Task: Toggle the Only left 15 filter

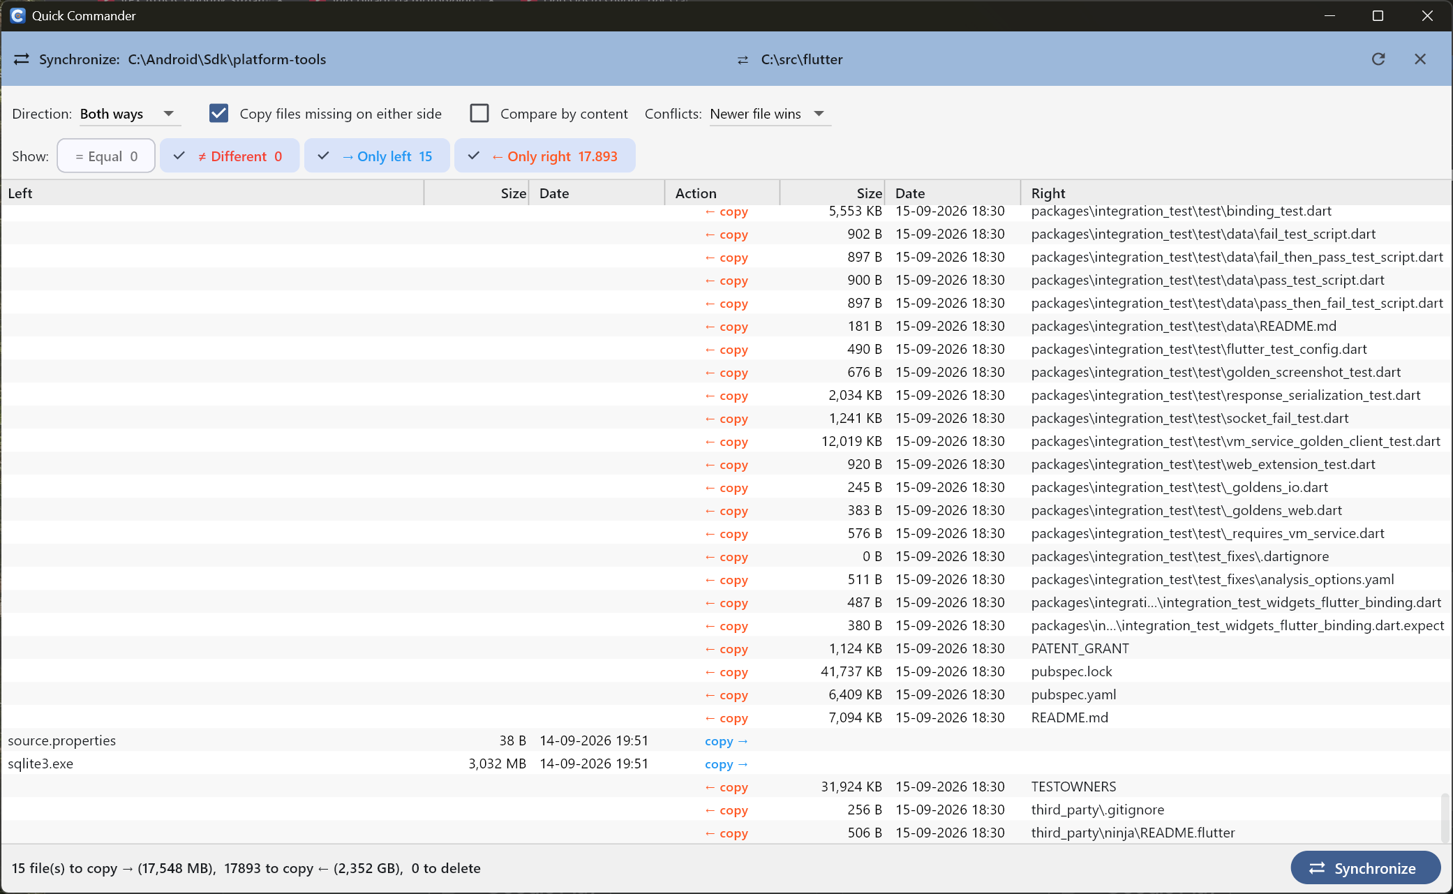Action: pyautogui.click(x=377, y=156)
